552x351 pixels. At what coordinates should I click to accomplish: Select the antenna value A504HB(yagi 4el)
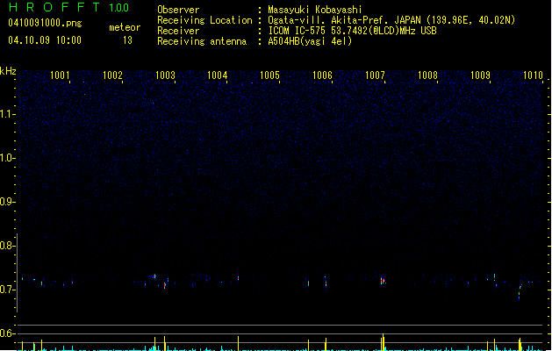point(310,41)
